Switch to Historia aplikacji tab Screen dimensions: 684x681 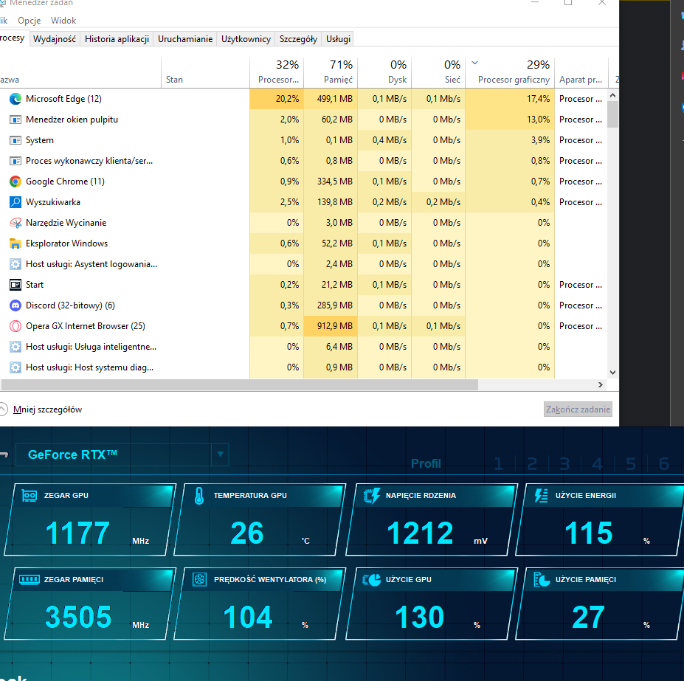point(117,39)
